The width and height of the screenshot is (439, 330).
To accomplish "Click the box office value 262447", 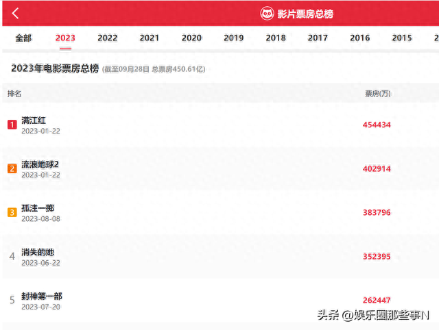I will point(377,301).
